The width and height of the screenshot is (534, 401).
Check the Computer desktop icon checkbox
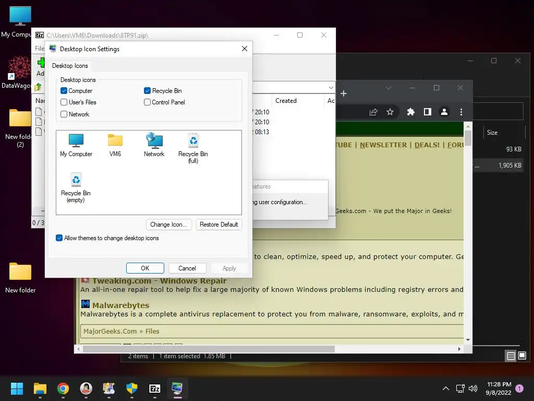point(64,91)
